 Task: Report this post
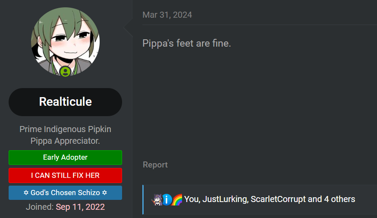tap(155, 165)
